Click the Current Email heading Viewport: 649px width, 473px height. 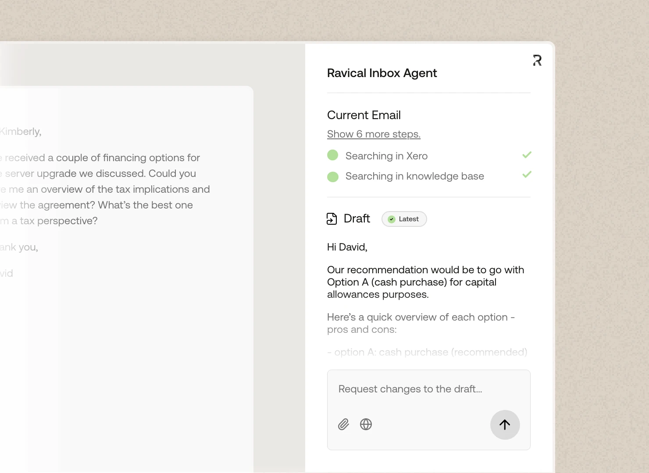pyautogui.click(x=364, y=115)
